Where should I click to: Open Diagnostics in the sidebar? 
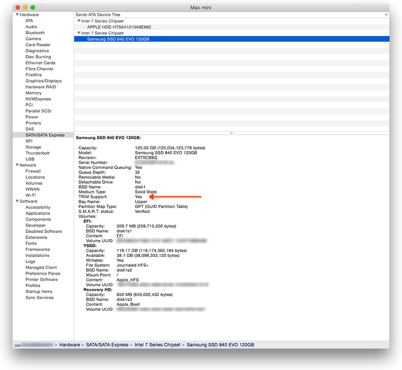(x=37, y=51)
